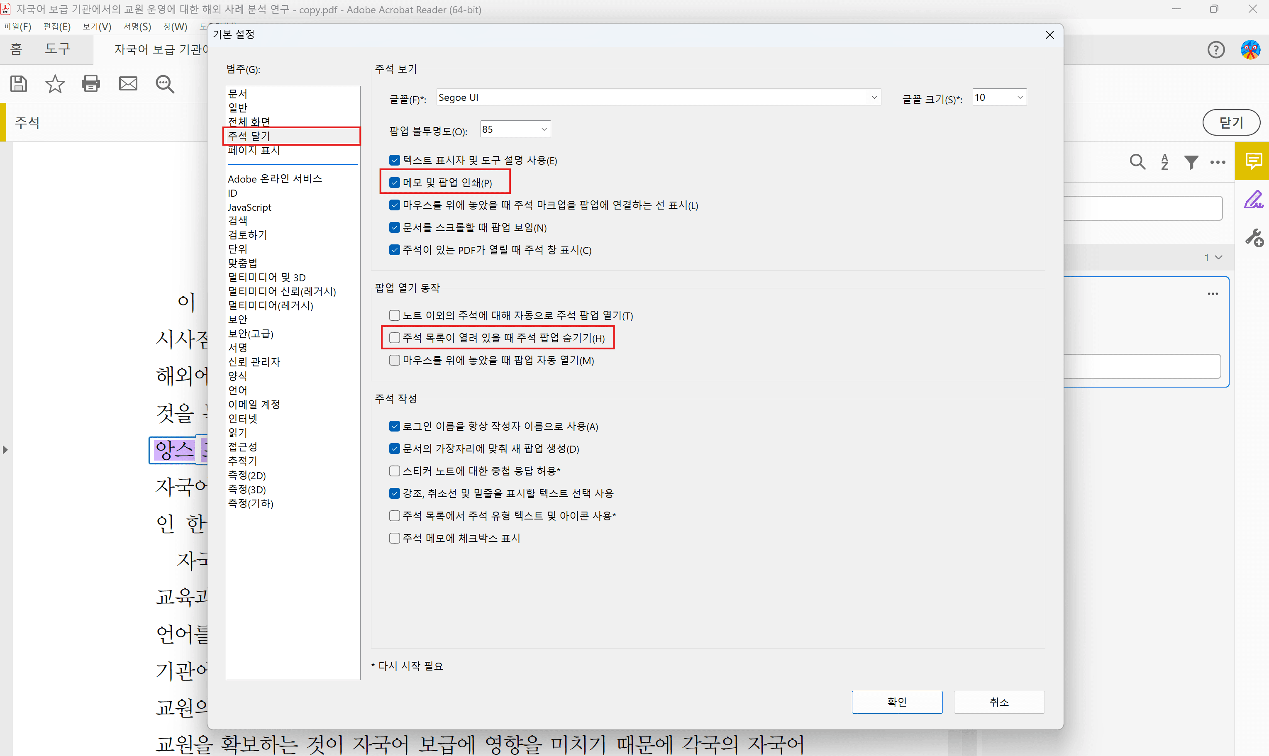
Task: Open the 글꼴 크기 dropdown showing 10
Action: pos(999,98)
